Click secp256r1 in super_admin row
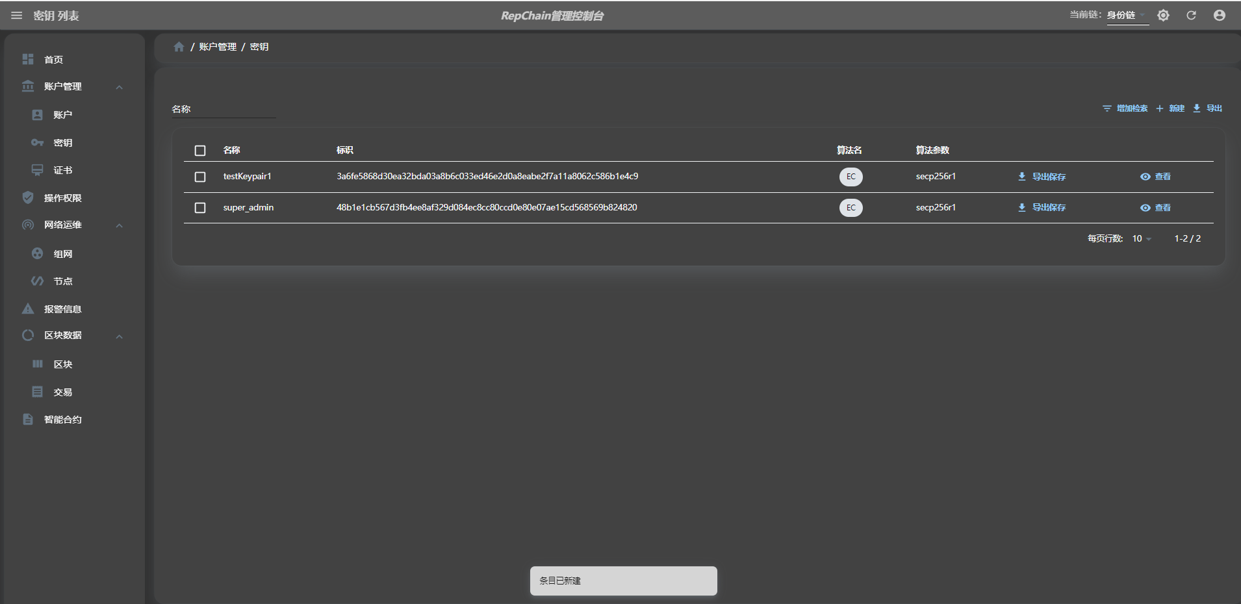 click(x=936, y=207)
